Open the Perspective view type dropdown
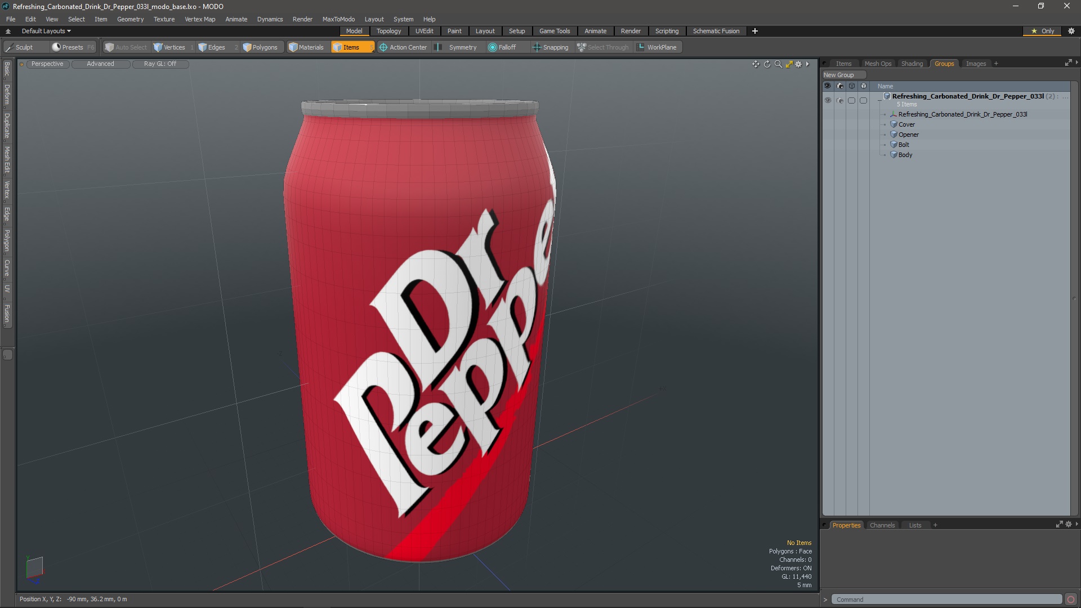The image size is (1081, 608). click(x=47, y=64)
